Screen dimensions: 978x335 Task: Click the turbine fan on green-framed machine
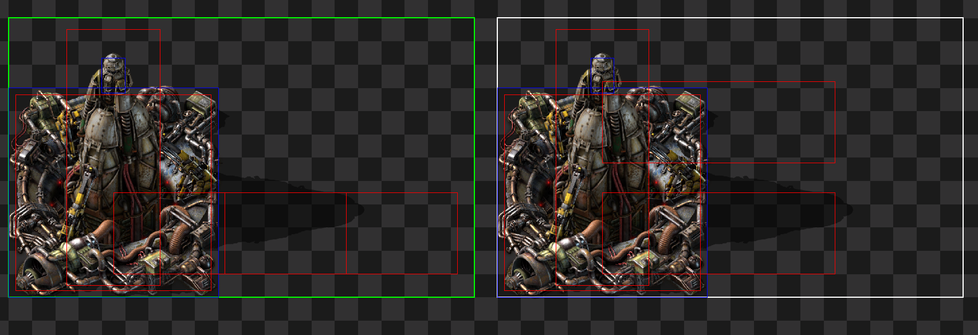point(37,274)
